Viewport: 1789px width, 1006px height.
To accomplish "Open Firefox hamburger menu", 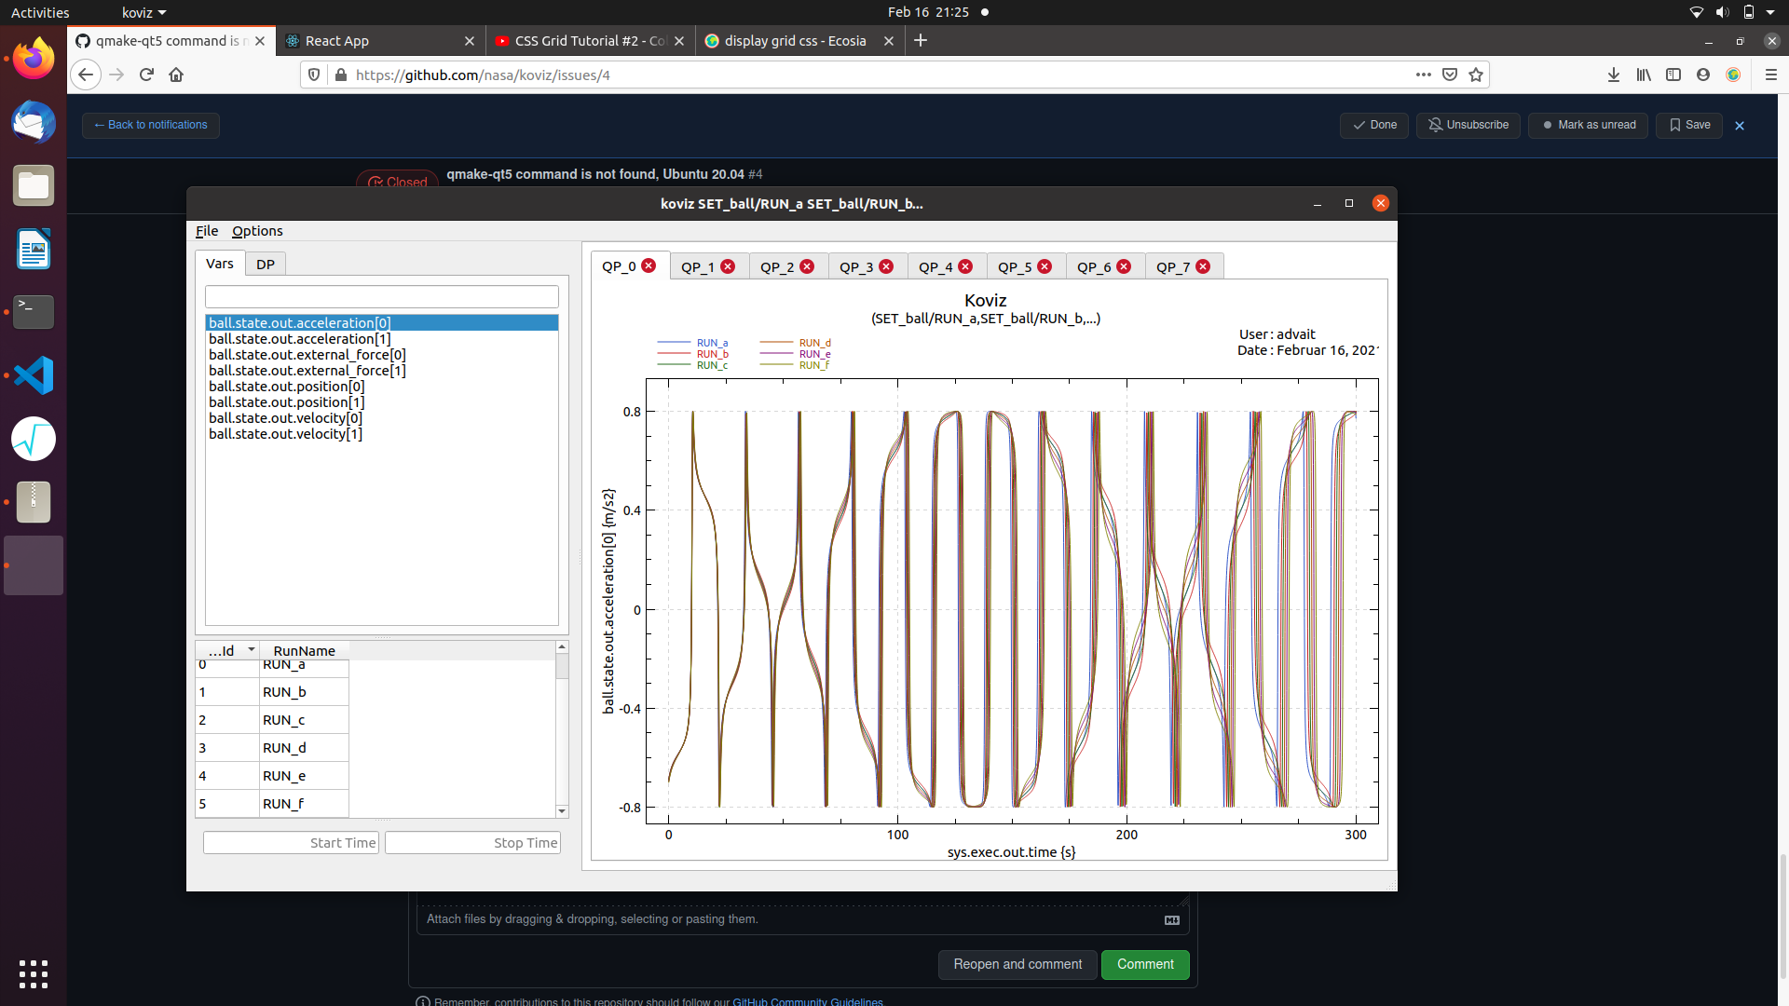I will [x=1770, y=75].
